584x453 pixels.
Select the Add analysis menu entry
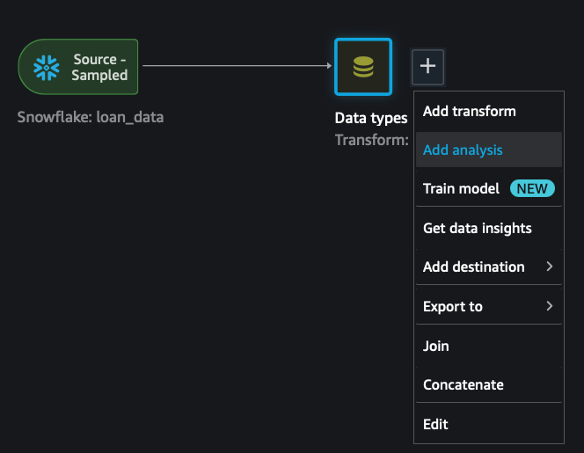pyautogui.click(x=463, y=150)
